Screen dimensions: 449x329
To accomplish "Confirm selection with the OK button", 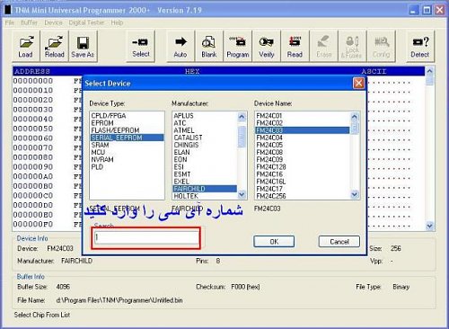I will 274,242.
